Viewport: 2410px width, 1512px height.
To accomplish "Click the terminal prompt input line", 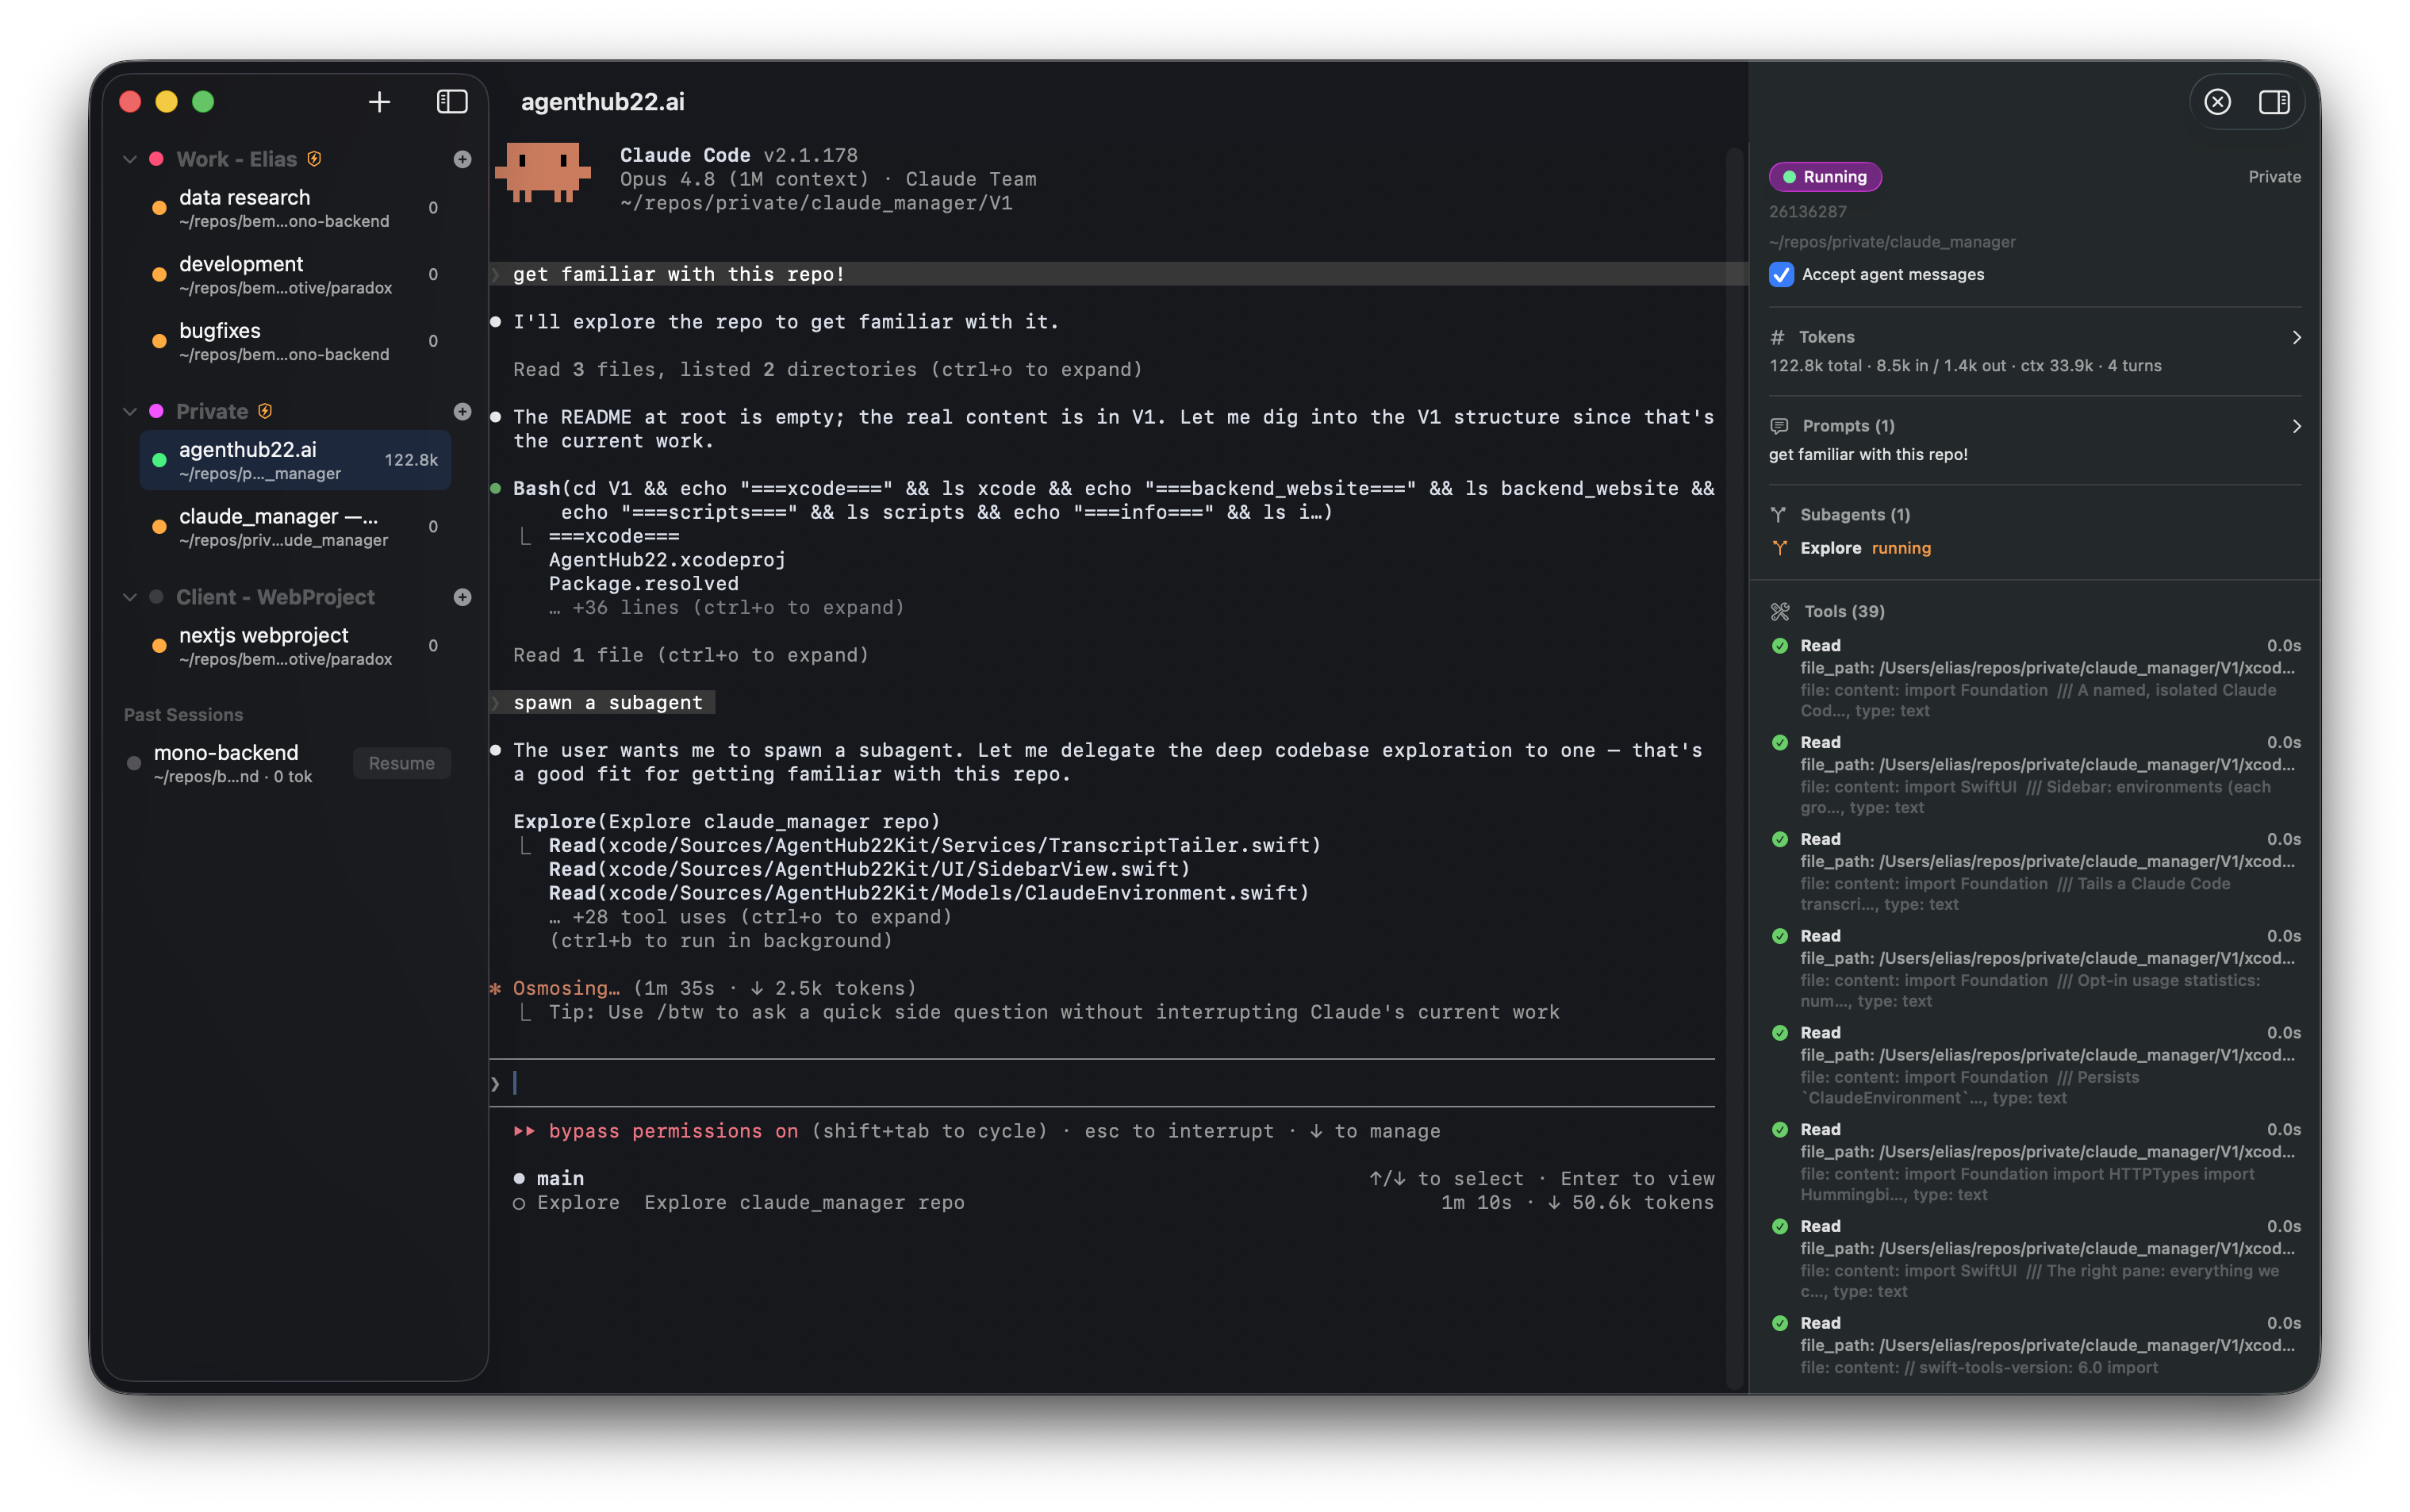I will [1102, 1083].
